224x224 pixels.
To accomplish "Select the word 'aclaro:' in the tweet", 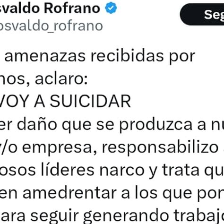I will coord(61,79).
